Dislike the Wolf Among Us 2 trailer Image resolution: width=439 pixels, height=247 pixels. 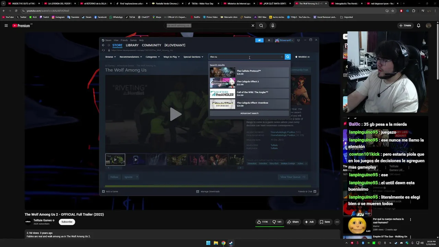277,222
